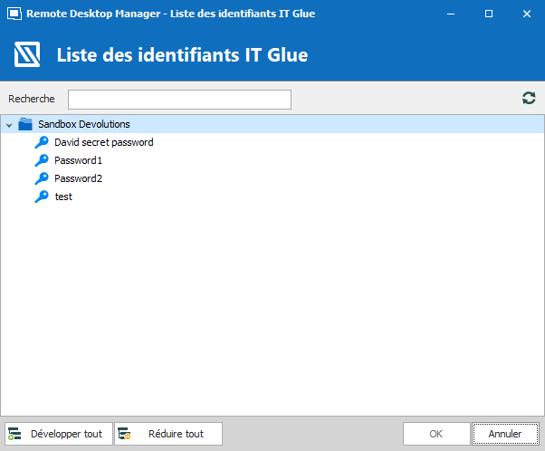Collapse the Sandbox Devolutions tree node
545x451 pixels.
8,124
